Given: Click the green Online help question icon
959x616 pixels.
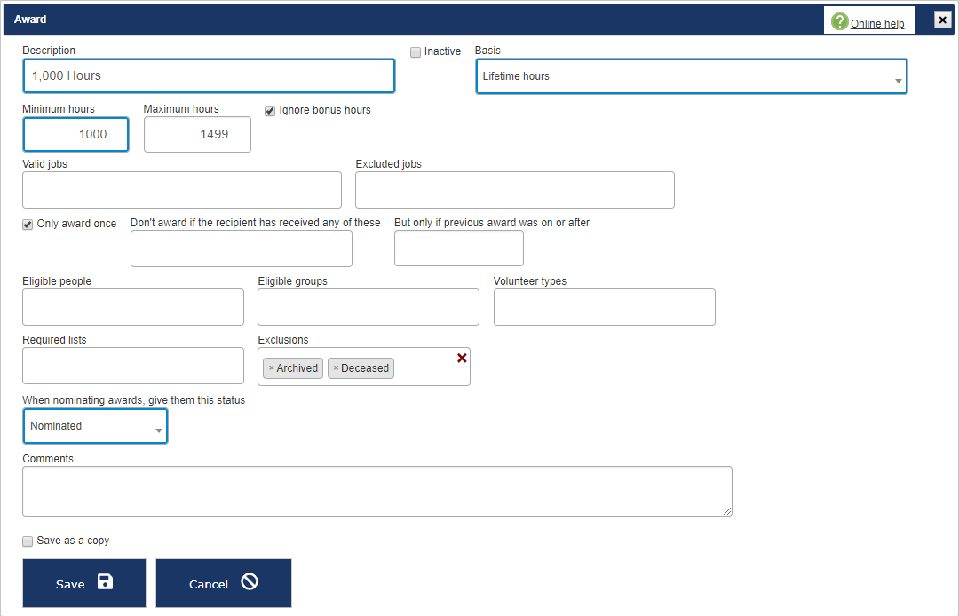Looking at the screenshot, I should pyautogui.click(x=839, y=21).
